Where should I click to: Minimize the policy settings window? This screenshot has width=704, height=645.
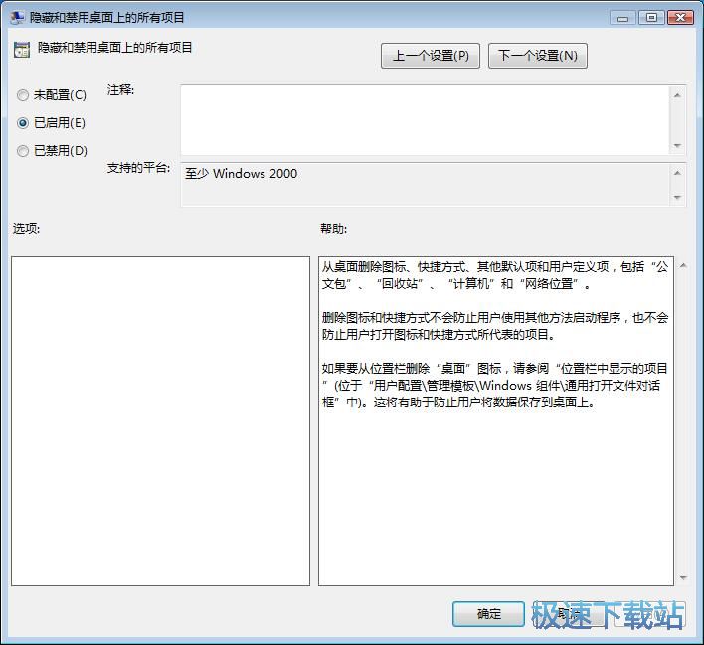tap(622, 18)
